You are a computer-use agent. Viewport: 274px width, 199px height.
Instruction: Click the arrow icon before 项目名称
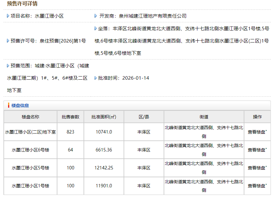coord(8,16)
